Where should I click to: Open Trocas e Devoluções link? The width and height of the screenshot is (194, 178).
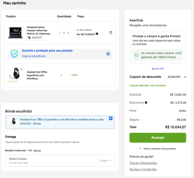coord(143,163)
